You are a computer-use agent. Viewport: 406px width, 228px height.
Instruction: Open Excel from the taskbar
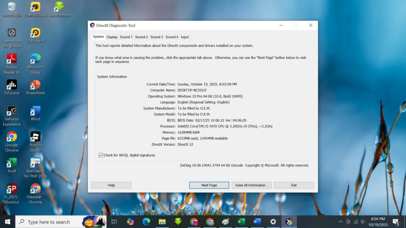[241, 222]
